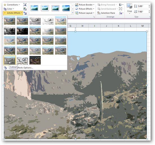Click the picture's top-middle sizing handle
155x145 pixels.
point(75,32)
